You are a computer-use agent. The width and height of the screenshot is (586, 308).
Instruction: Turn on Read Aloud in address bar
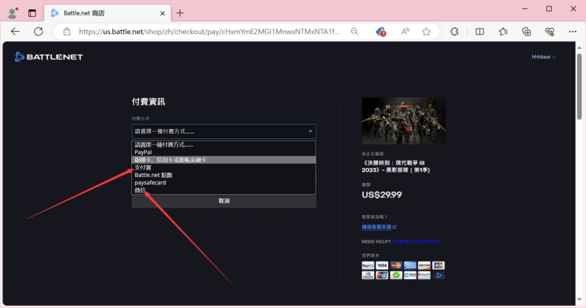(405, 32)
